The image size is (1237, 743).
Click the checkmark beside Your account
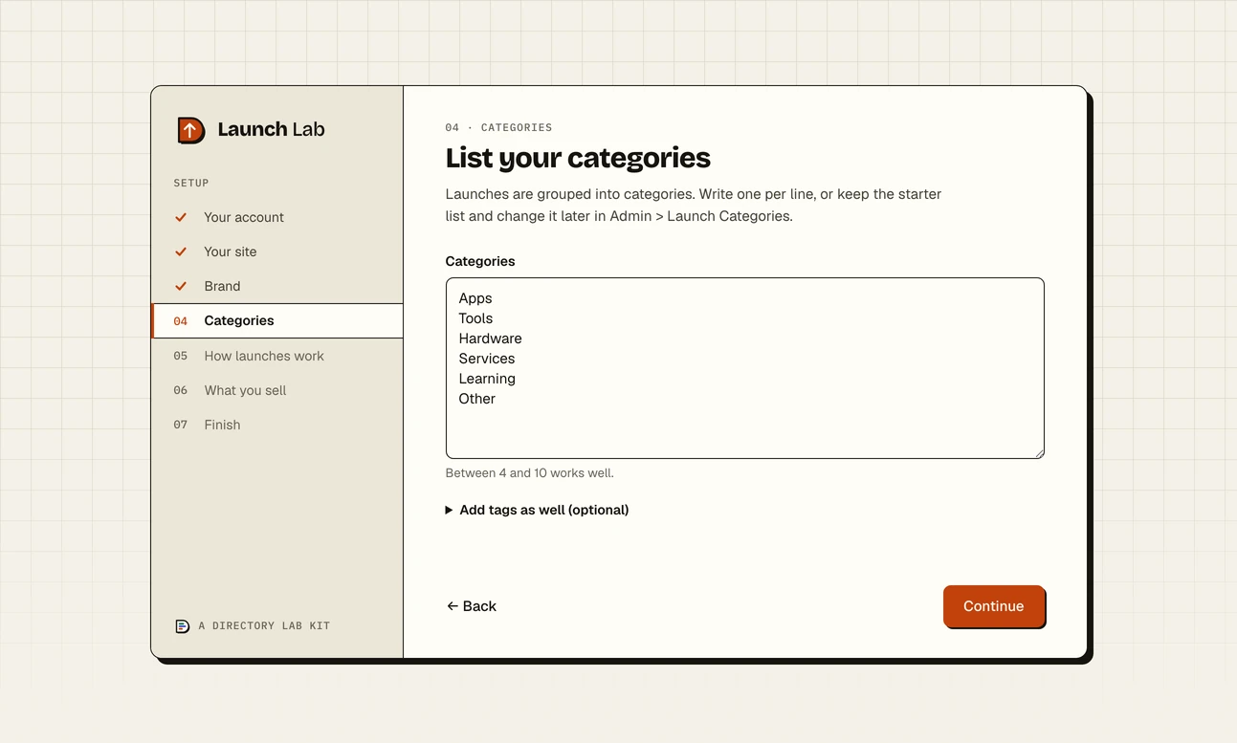pyautogui.click(x=181, y=217)
